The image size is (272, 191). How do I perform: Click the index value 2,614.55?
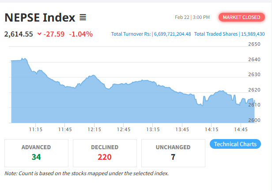coord(19,34)
